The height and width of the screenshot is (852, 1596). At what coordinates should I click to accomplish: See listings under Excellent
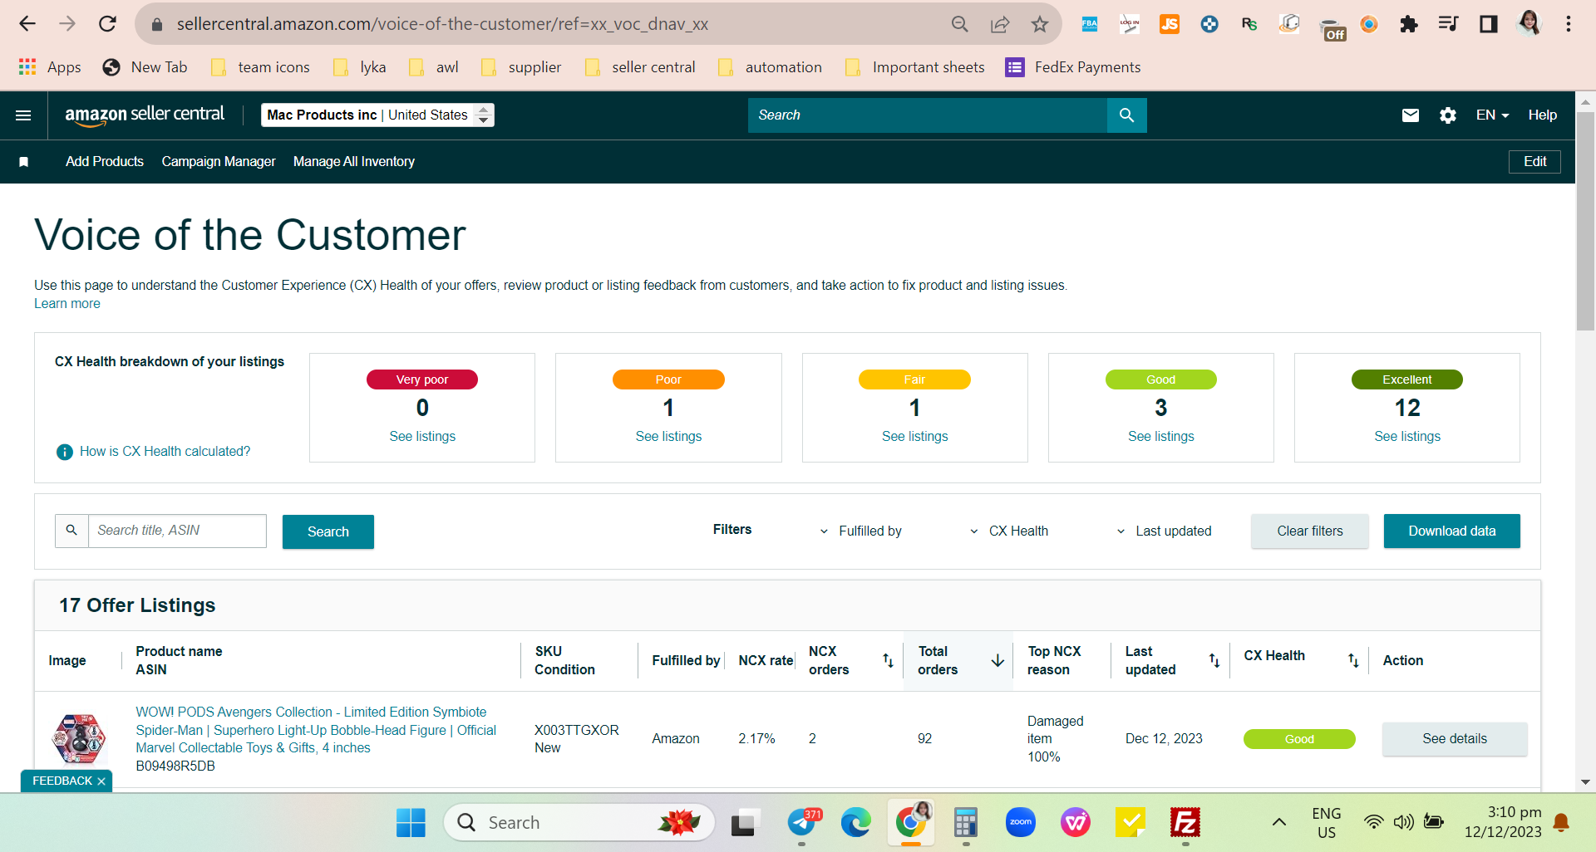pos(1407,437)
